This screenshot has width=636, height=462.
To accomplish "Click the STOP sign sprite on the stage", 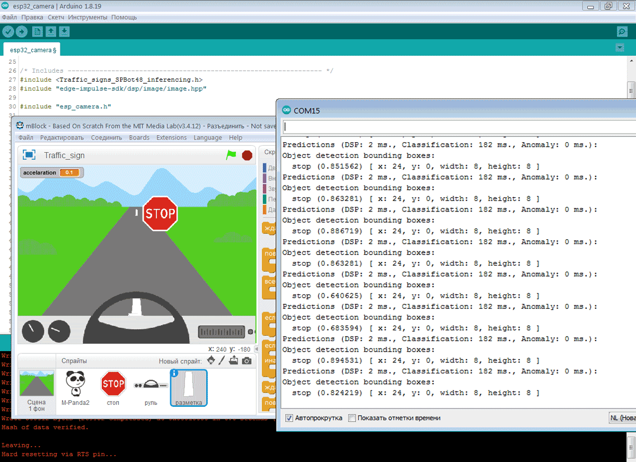I will coord(160,214).
